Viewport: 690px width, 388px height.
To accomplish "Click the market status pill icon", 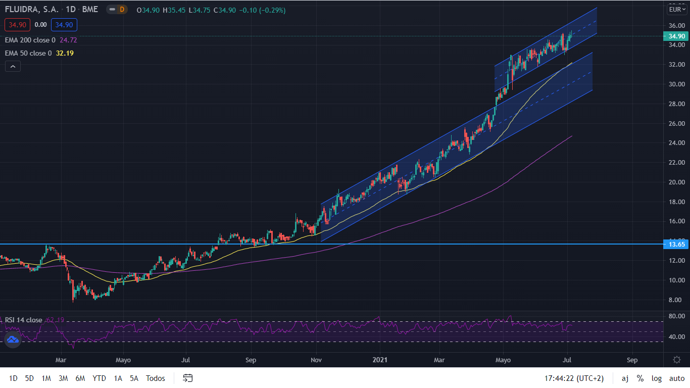I will [112, 10].
